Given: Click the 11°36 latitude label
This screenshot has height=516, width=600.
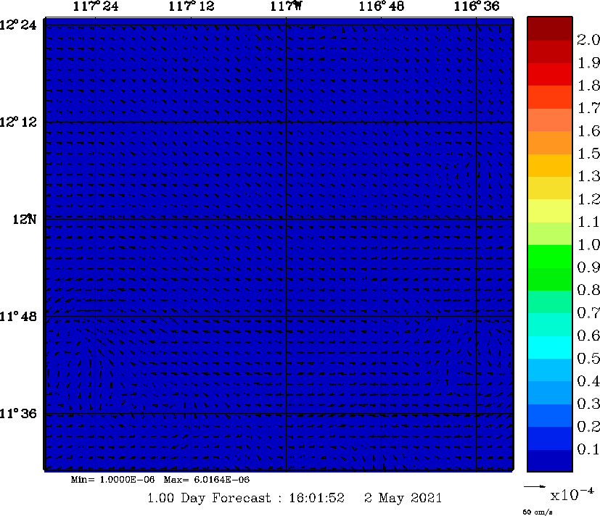Looking at the screenshot, I should [18, 414].
